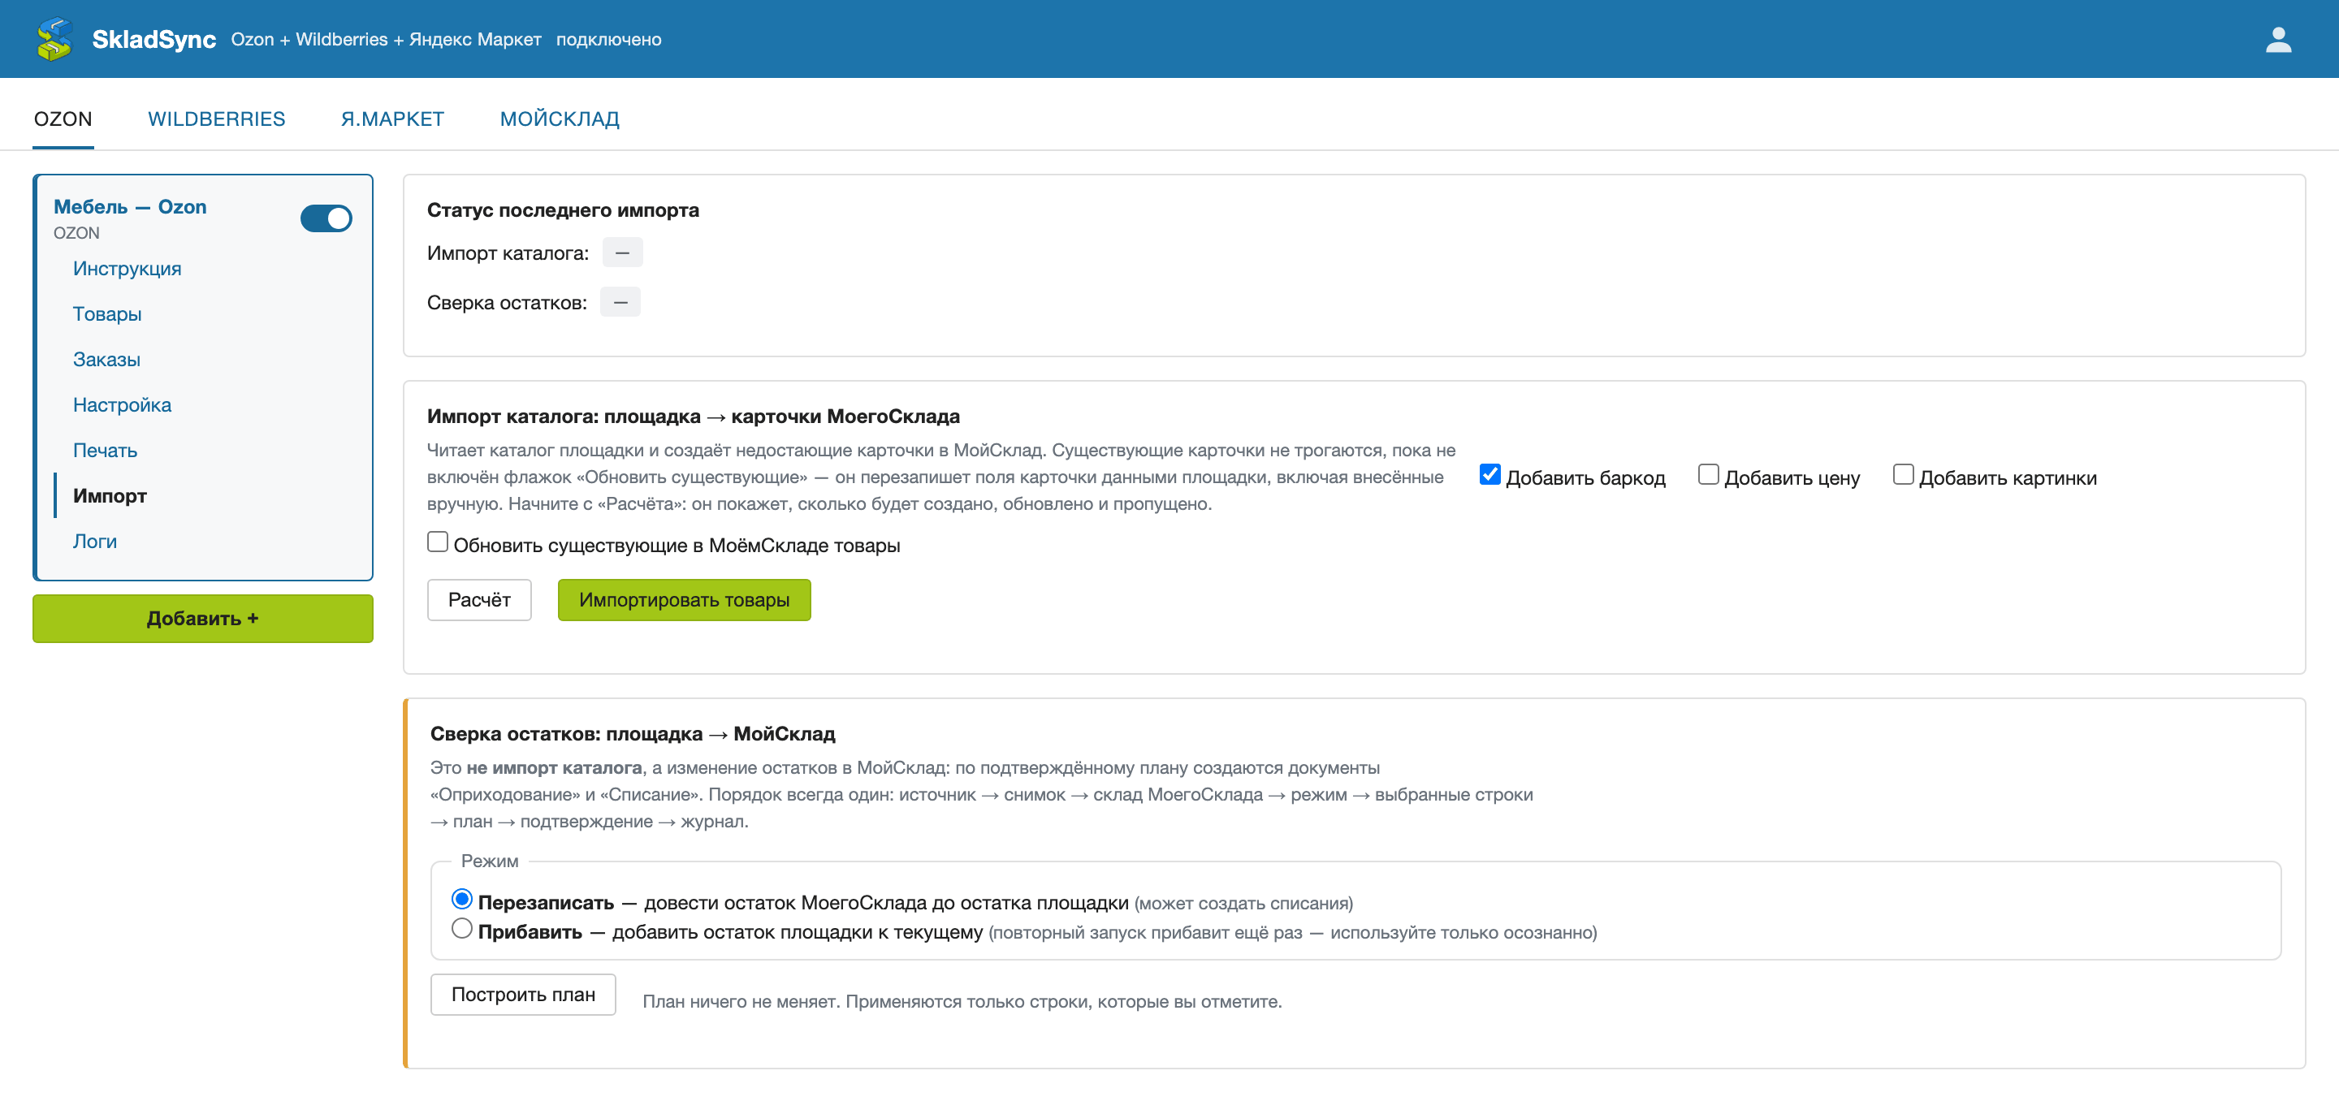
Task: Click the Режим group label
Action: (x=490, y=861)
